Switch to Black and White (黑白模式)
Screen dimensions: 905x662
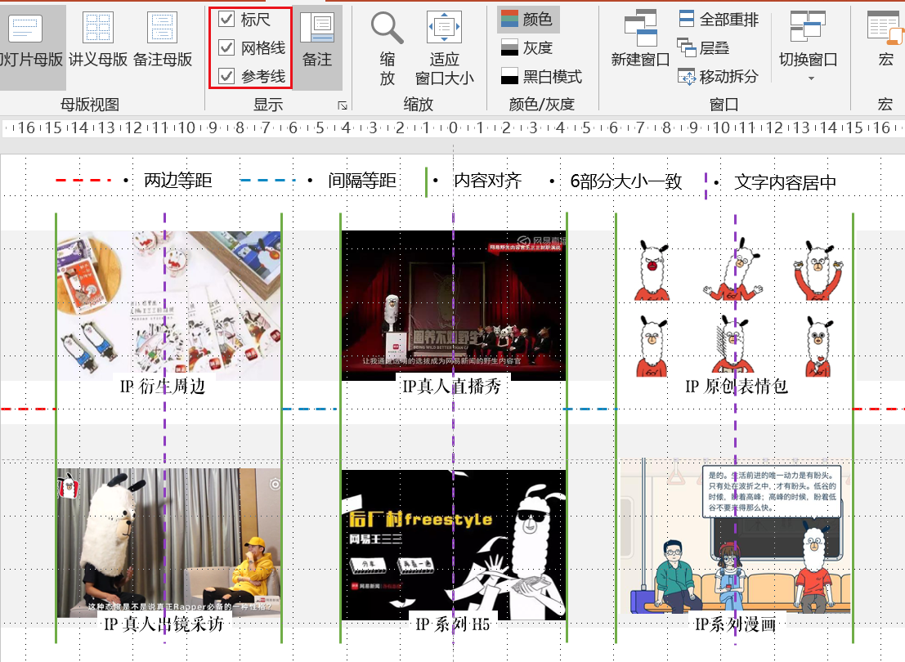tap(541, 76)
